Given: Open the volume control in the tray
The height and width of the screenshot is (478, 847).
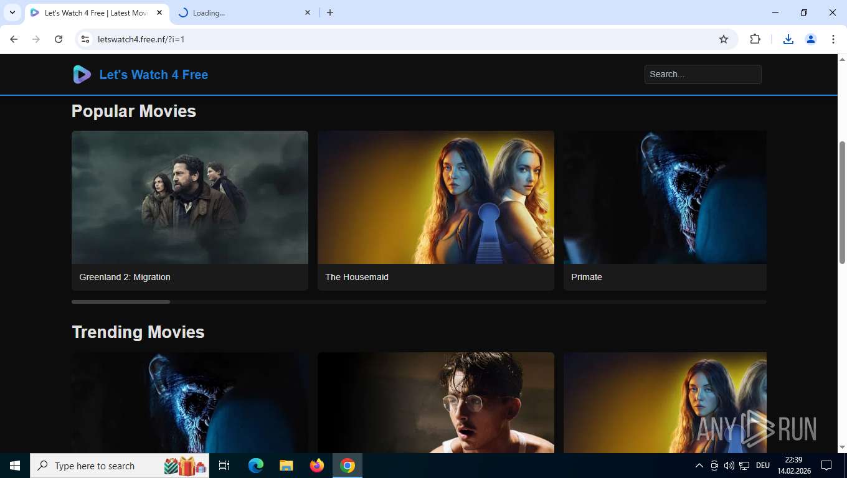Looking at the screenshot, I should tap(729, 466).
